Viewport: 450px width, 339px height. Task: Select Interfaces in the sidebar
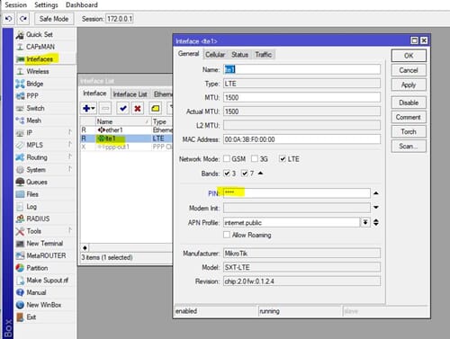[x=40, y=59]
